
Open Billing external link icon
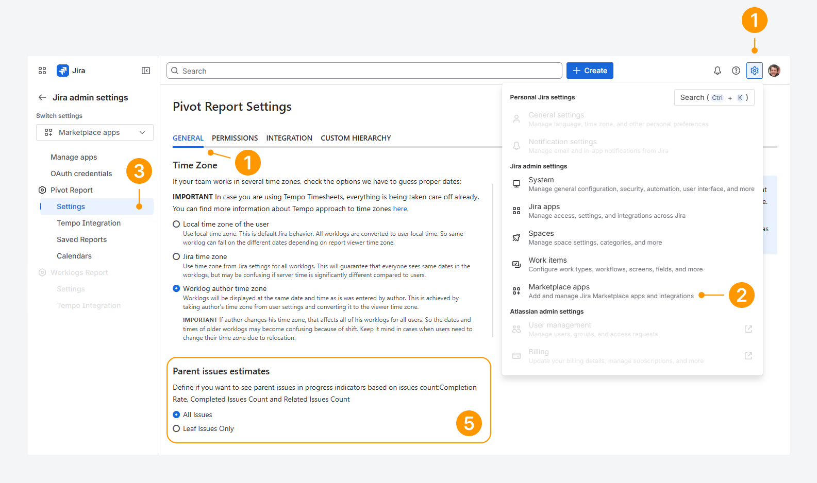click(748, 356)
